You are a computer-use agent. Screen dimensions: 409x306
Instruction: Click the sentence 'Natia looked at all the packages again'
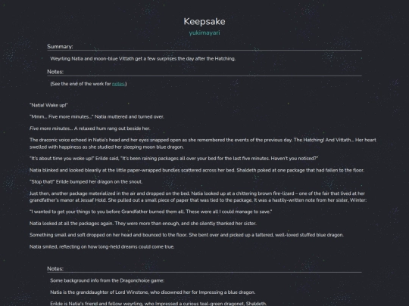(143, 224)
